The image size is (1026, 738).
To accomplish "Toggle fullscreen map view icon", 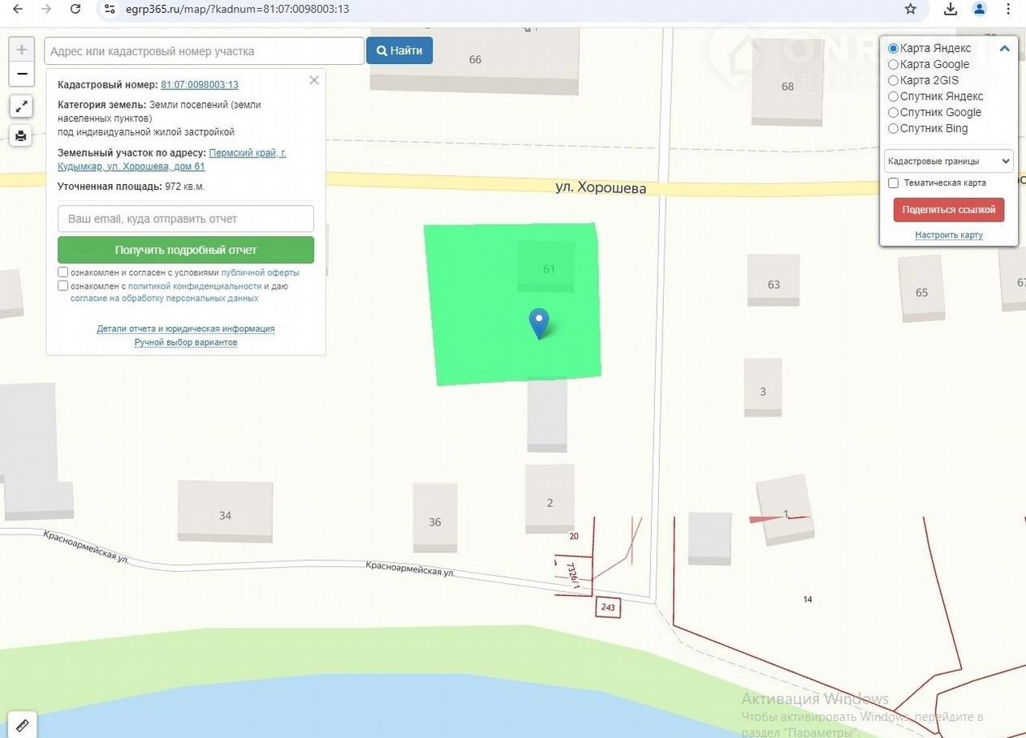I will tap(21, 106).
